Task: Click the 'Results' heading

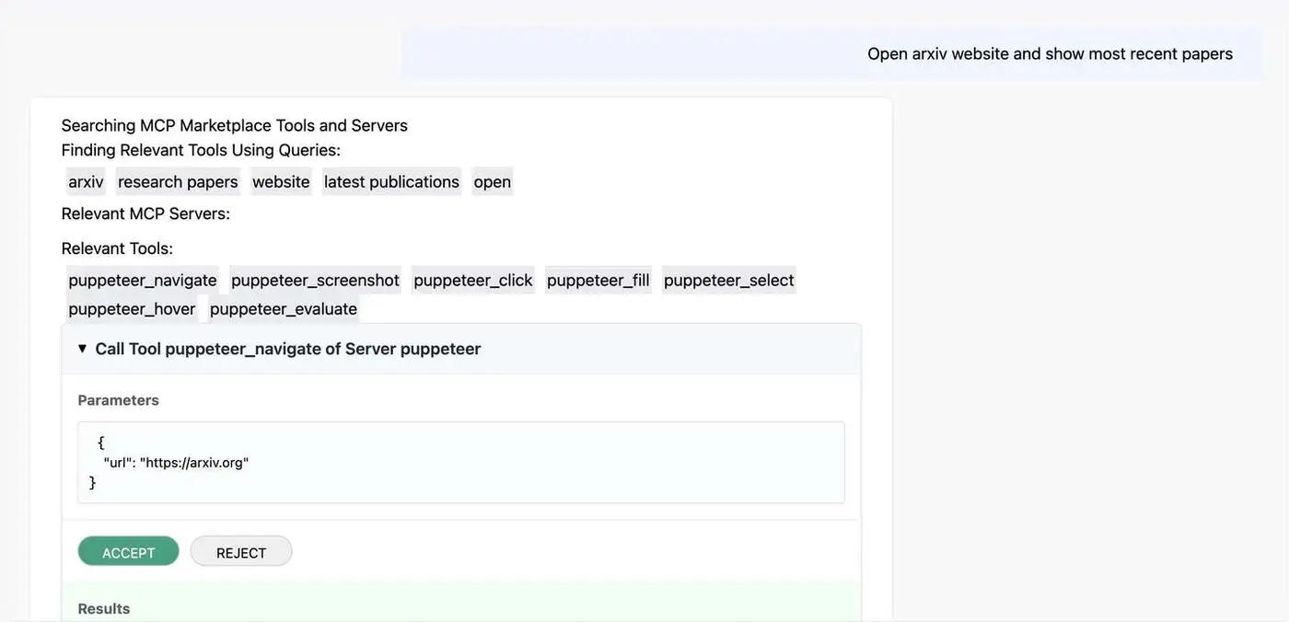Action: pos(104,609)
